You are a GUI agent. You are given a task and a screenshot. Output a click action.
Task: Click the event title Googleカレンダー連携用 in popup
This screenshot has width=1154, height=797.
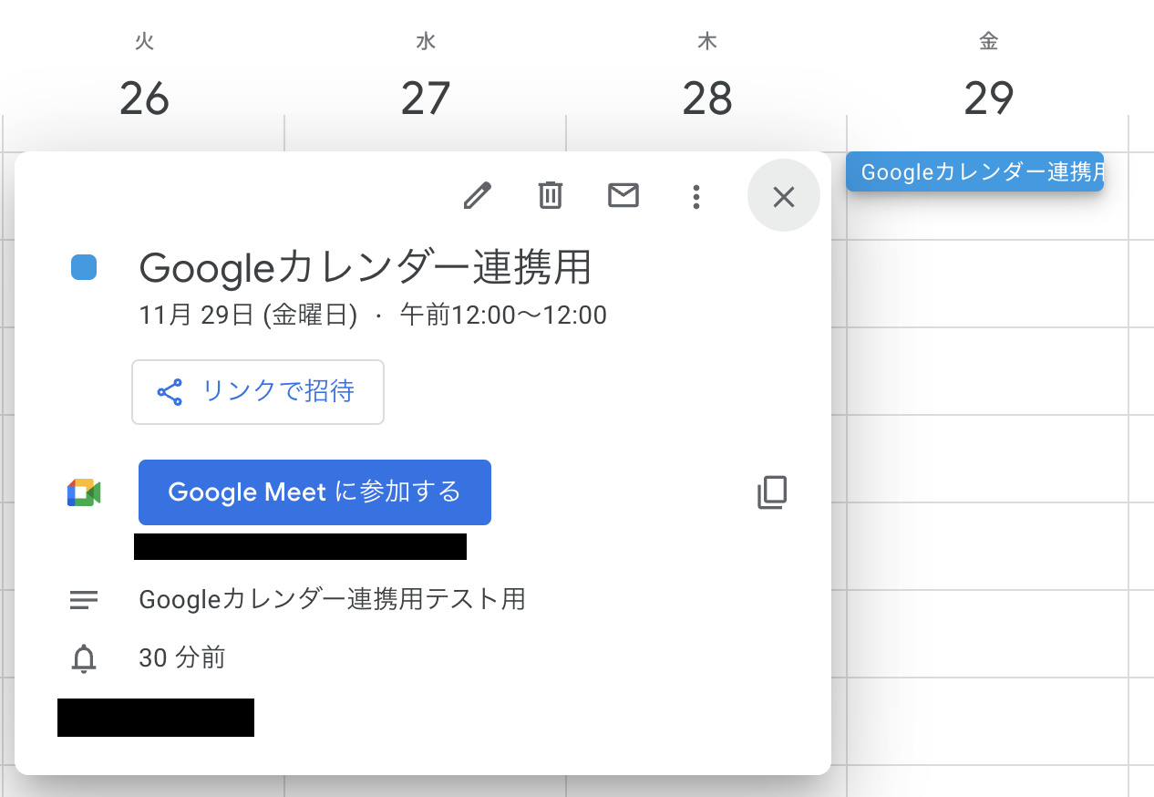click(x=366, y=268)
